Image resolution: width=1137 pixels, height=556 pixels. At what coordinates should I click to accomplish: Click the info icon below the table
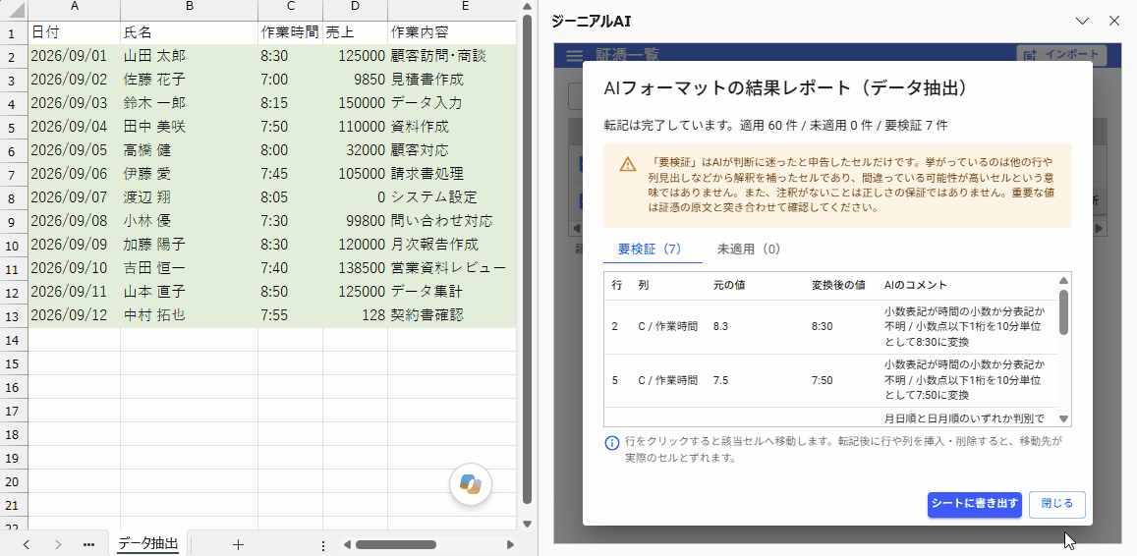[612, 442]
